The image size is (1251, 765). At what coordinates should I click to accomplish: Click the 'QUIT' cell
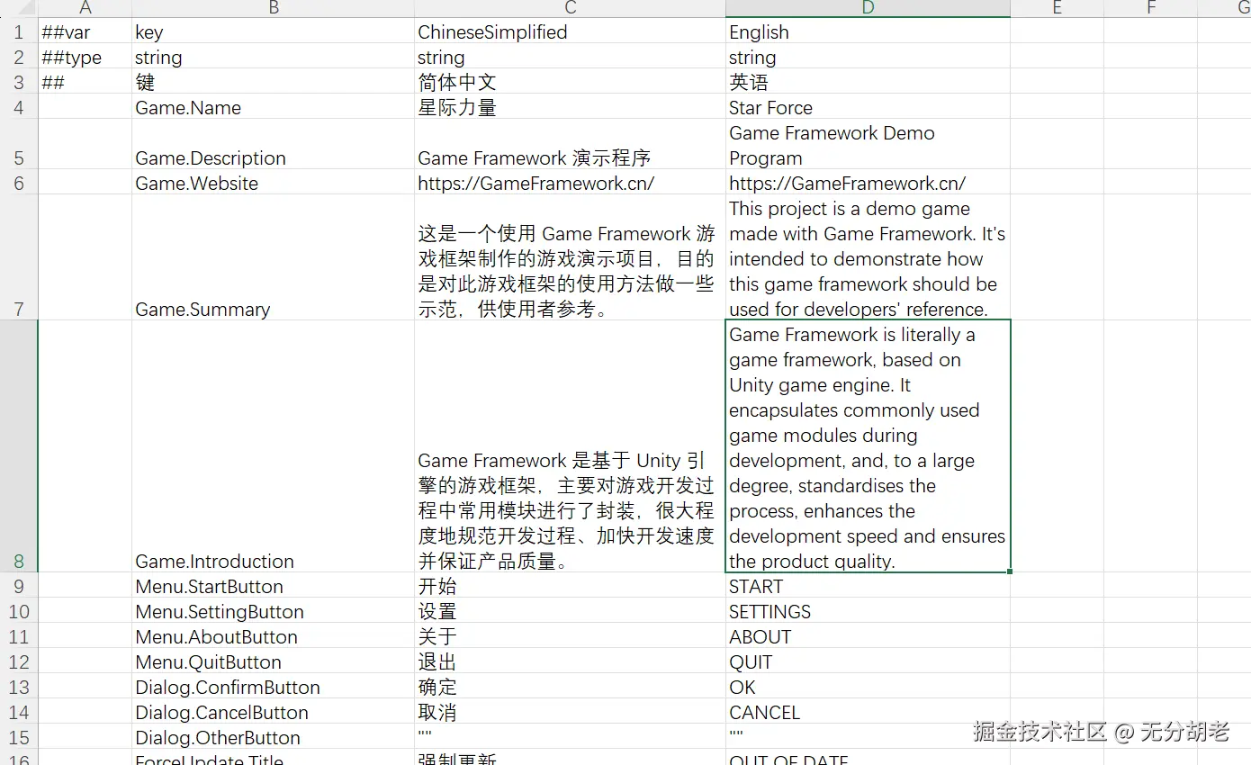pyautogui.click(x=868, y=661)
